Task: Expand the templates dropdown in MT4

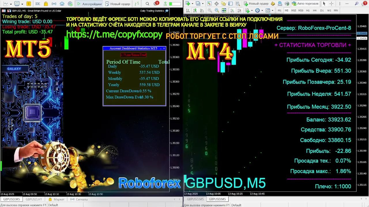Action: 272,11
